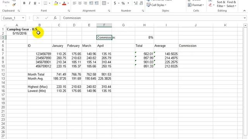Click the Format Painter brush icon
This screenshot has height=139, width=248.
(x=14, y=5)
